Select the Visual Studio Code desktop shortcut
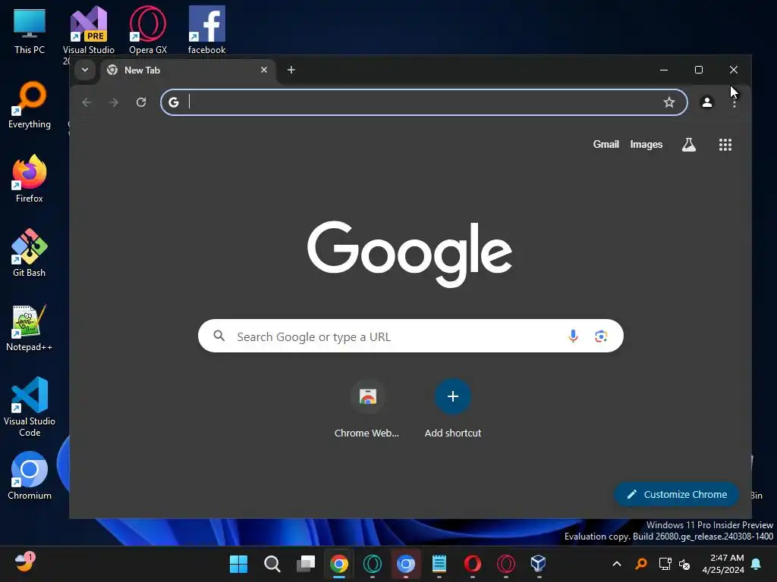This screenshot has height=582, width=777. pos(30,407)
